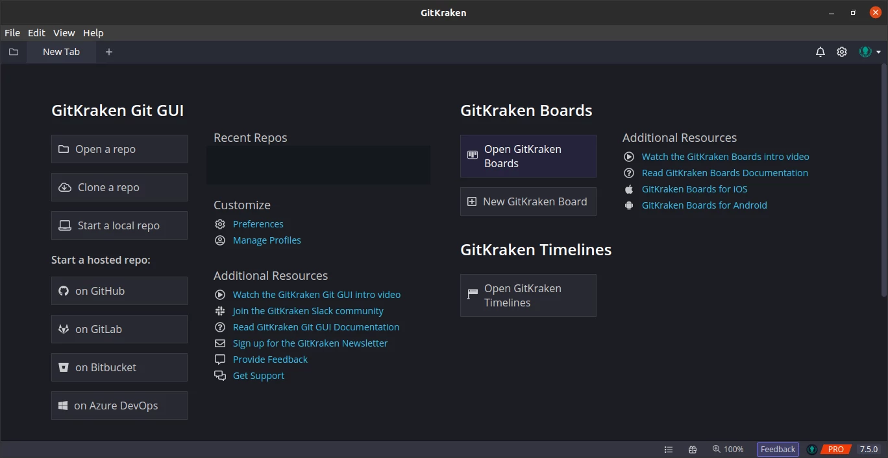Click the empty Recent Repos list area
Screen dimensions: 888x458
coord(318,165)
